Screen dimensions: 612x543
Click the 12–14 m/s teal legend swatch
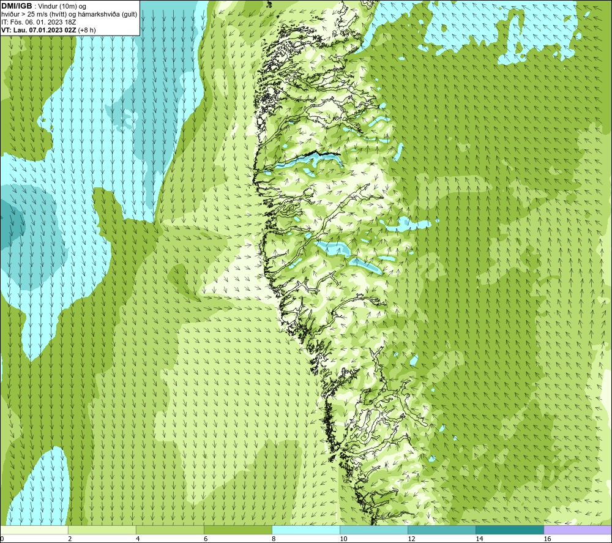click(x=441, y=530)
